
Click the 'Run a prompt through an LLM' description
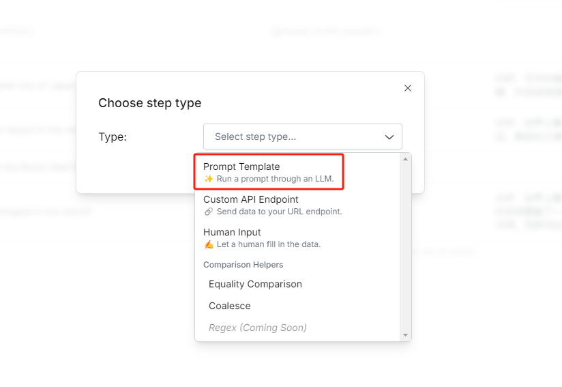point(275,179)
